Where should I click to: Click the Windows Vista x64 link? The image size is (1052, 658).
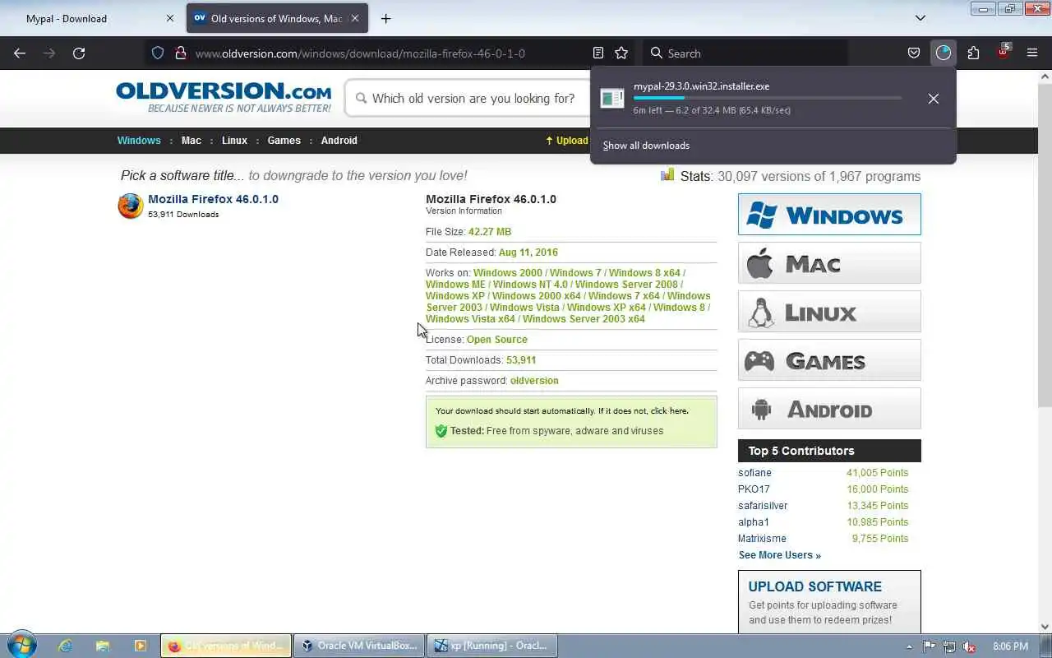tap(470, 319)
